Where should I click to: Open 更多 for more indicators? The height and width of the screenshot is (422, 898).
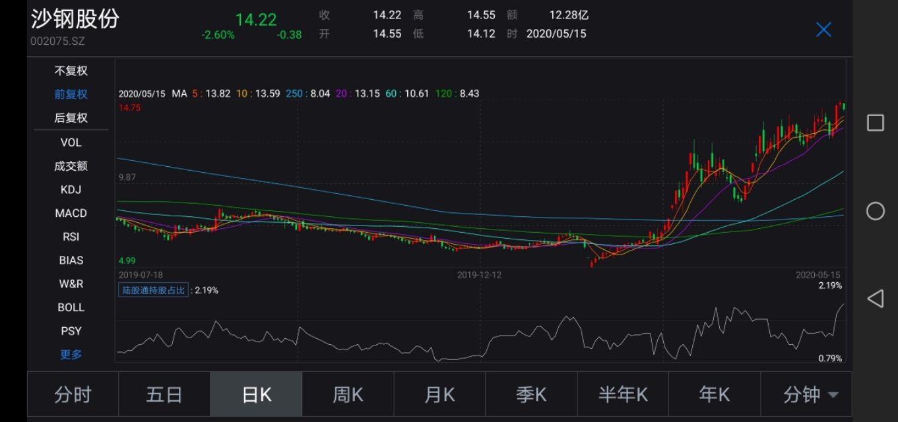click(71, 355)
